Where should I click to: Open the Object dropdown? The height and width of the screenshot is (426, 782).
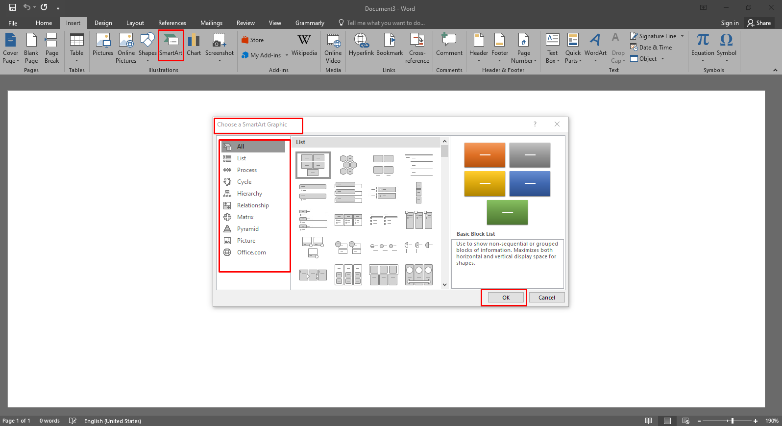click(663, 59)
